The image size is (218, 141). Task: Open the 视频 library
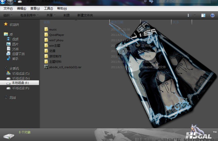(x=15, y=39)
